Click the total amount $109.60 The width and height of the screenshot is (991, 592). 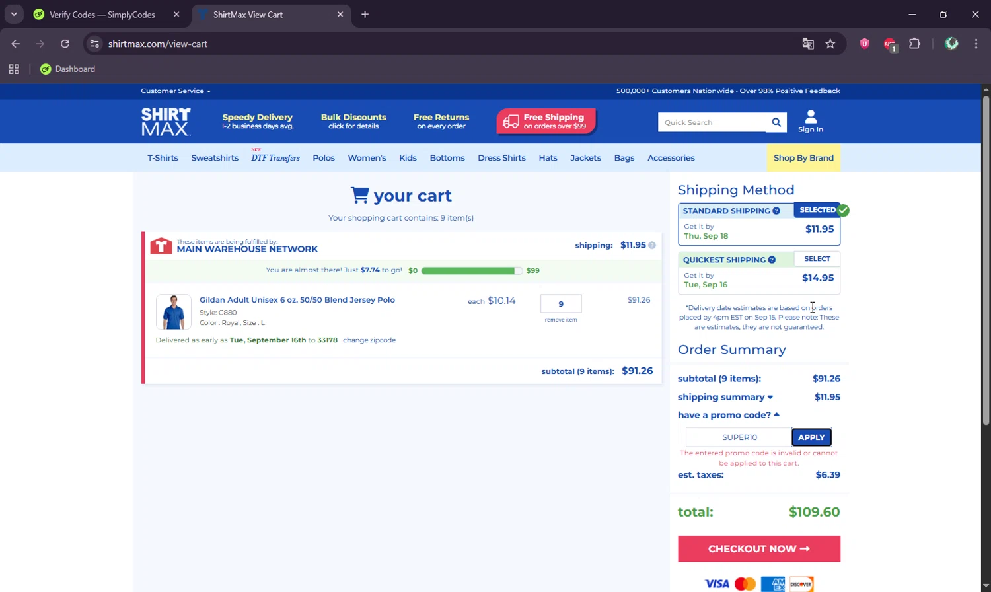(814, 512)
